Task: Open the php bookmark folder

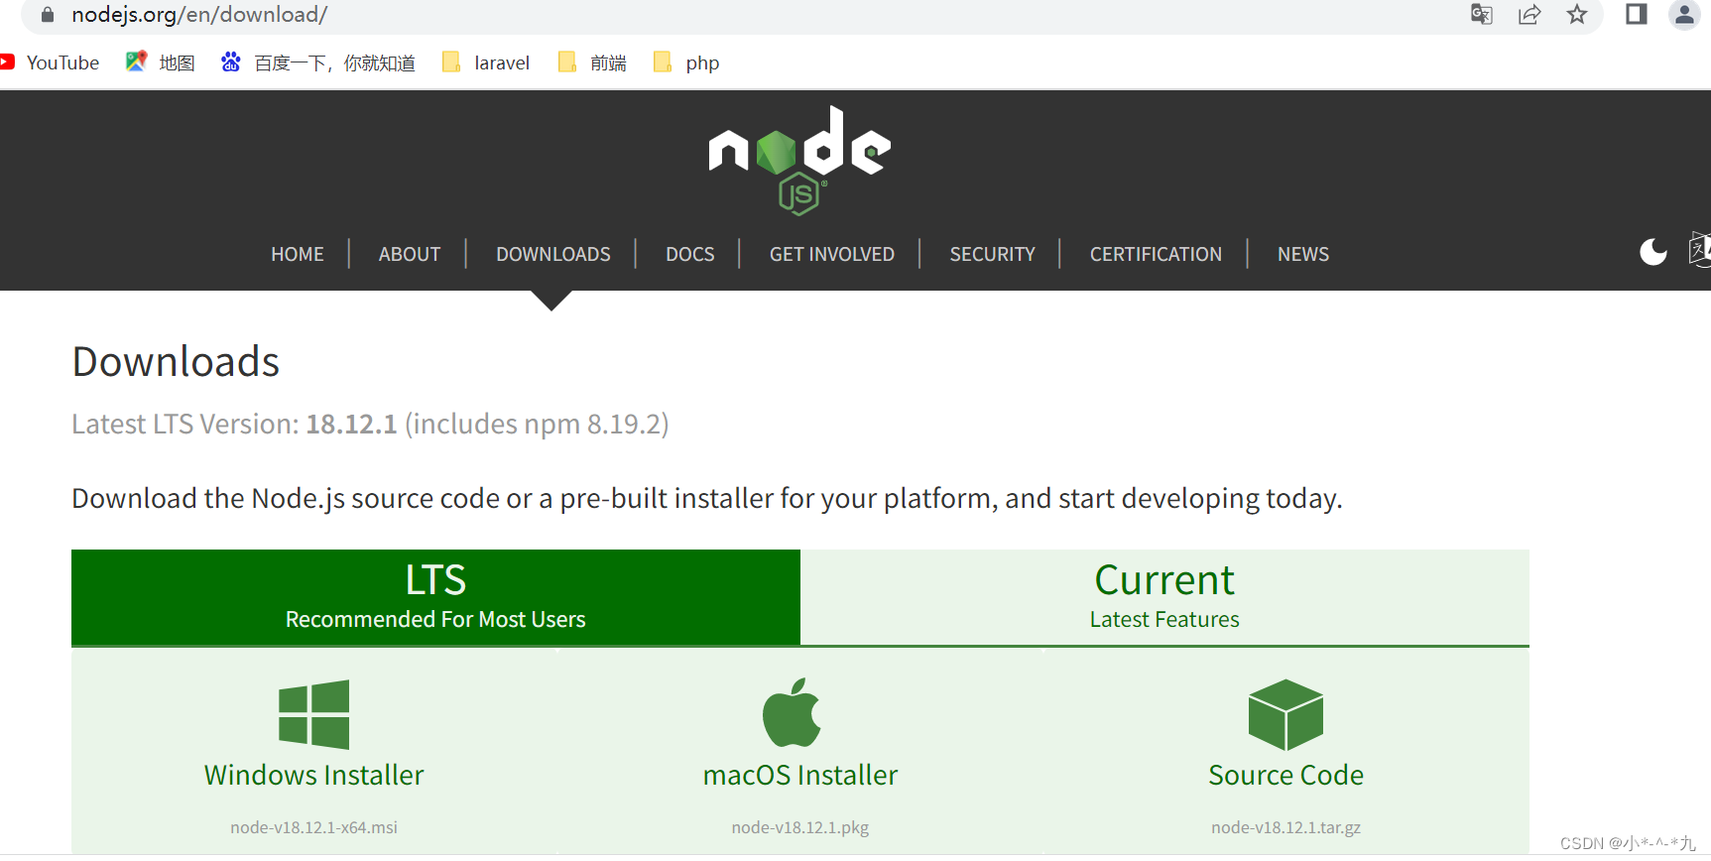Action: (686, 62)
